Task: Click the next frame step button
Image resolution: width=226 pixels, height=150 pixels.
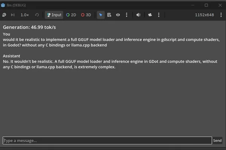Action: (x=13, y=15)
